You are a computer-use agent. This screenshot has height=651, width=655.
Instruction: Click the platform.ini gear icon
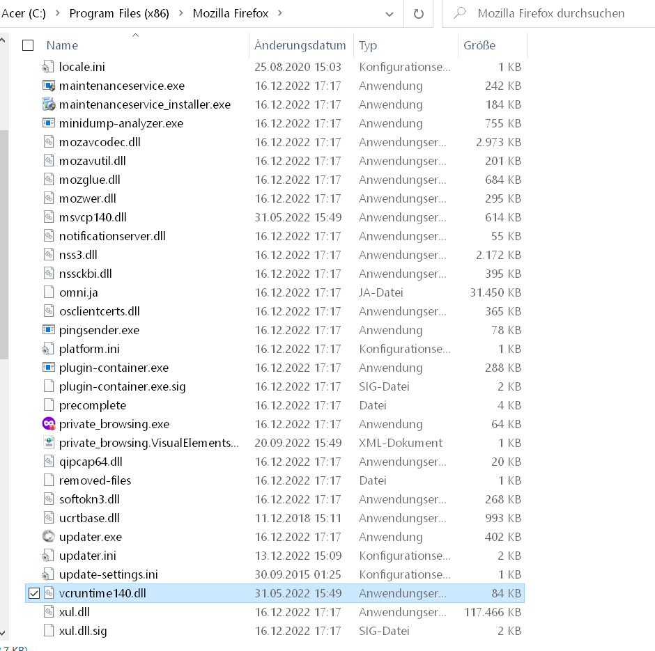49,348
